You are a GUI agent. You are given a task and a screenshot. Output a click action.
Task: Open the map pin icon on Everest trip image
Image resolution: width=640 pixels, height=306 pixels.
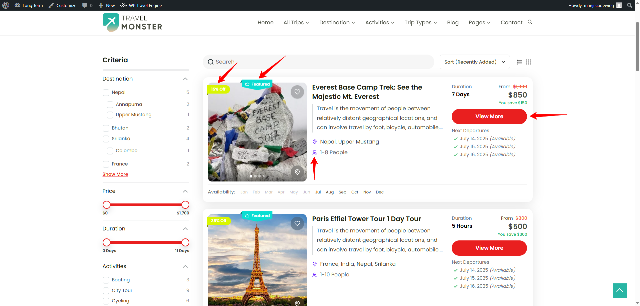[x=297, y=172]
